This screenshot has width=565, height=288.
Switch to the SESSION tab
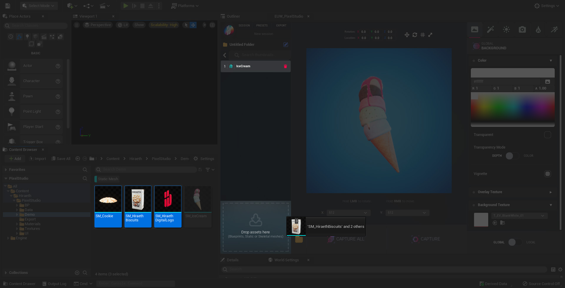coord(244,26)
